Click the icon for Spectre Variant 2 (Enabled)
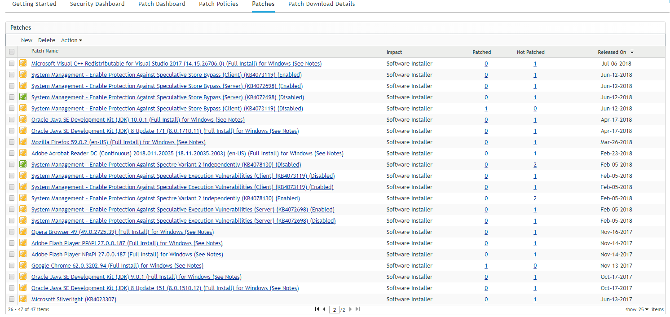This screenshot has width=670, height=317. click(x=23, y=198)
